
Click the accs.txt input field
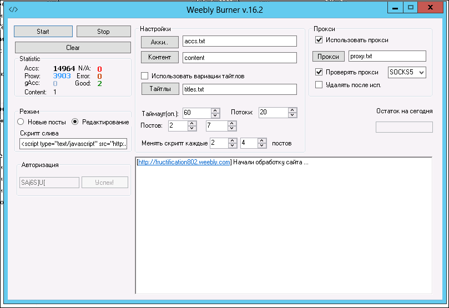coord(240,41)
